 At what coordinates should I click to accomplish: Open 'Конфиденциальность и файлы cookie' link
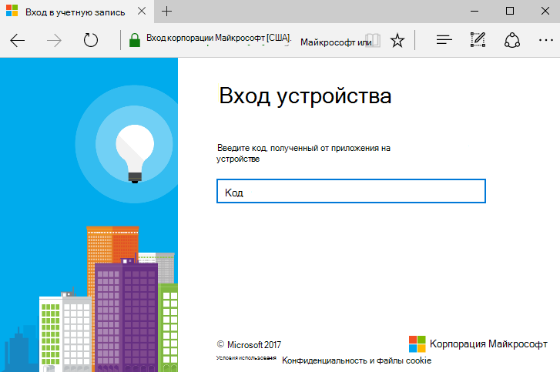click(x=357, y=360)
